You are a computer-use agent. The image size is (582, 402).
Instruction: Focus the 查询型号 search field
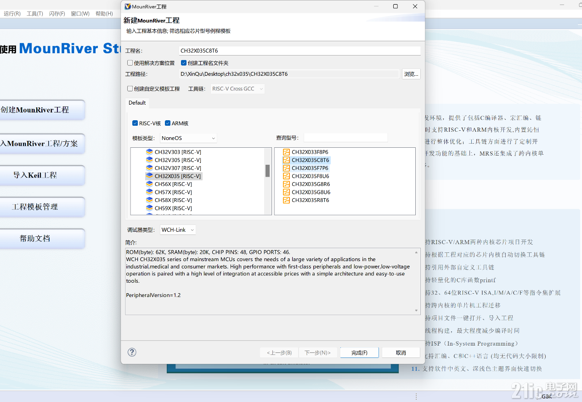pyautogui.click(x=346, y=138)
